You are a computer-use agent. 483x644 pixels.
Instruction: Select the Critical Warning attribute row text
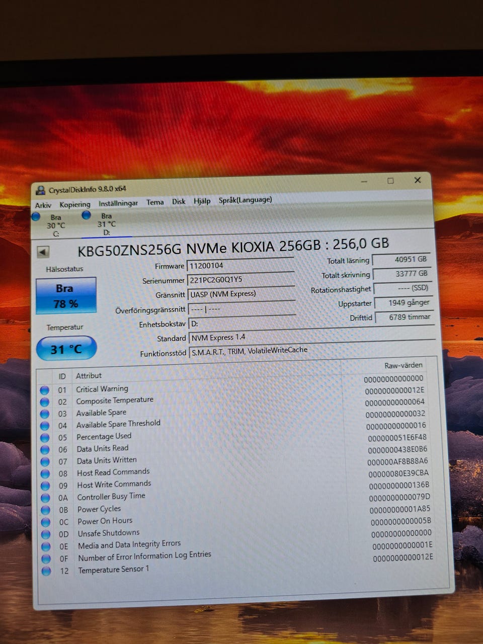click(102, 389)
